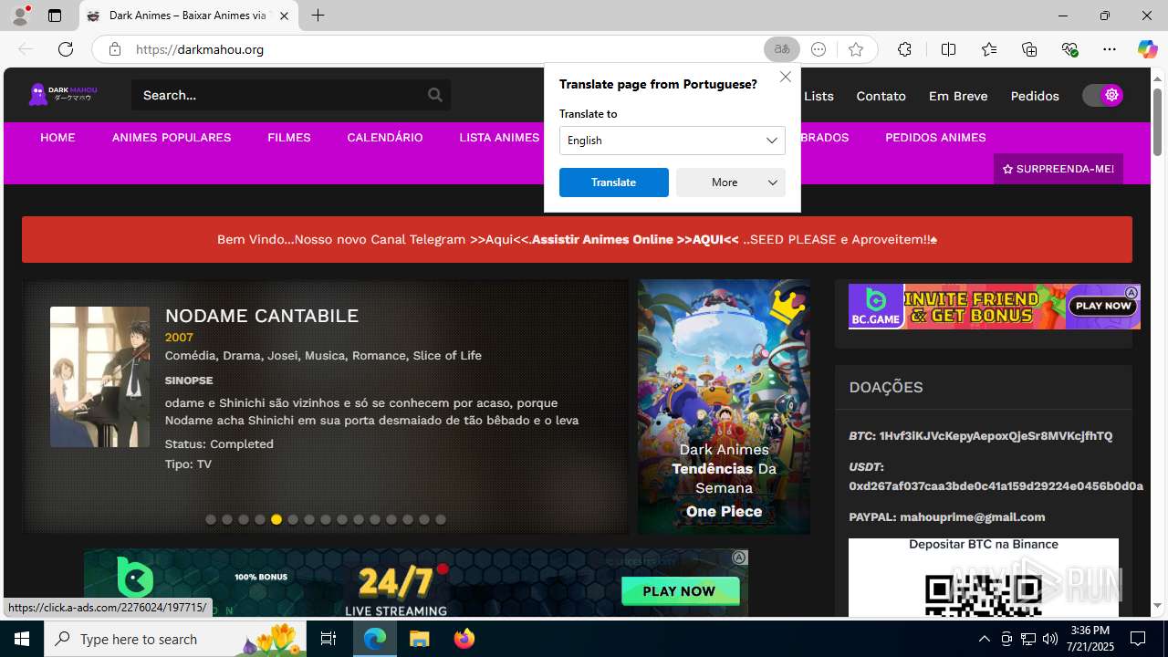Click the vertical page scrollbar thumb
This screenshot has height=657, width=1168.
click(x=1158, y=121)
